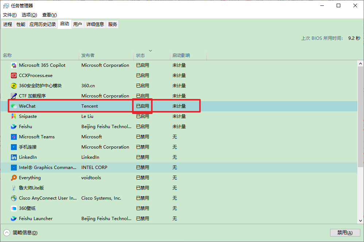Click the CCXProcess.exe Creative Cloud icon
Screen dimensions: 364x242
point(14,76)
